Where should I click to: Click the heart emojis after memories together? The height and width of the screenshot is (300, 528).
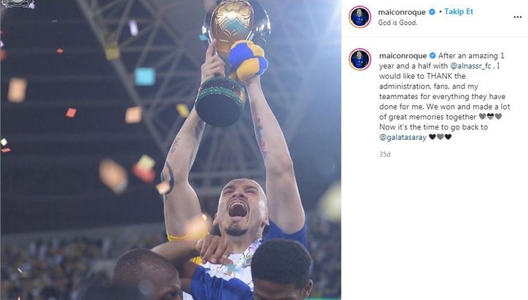(490, 117)
